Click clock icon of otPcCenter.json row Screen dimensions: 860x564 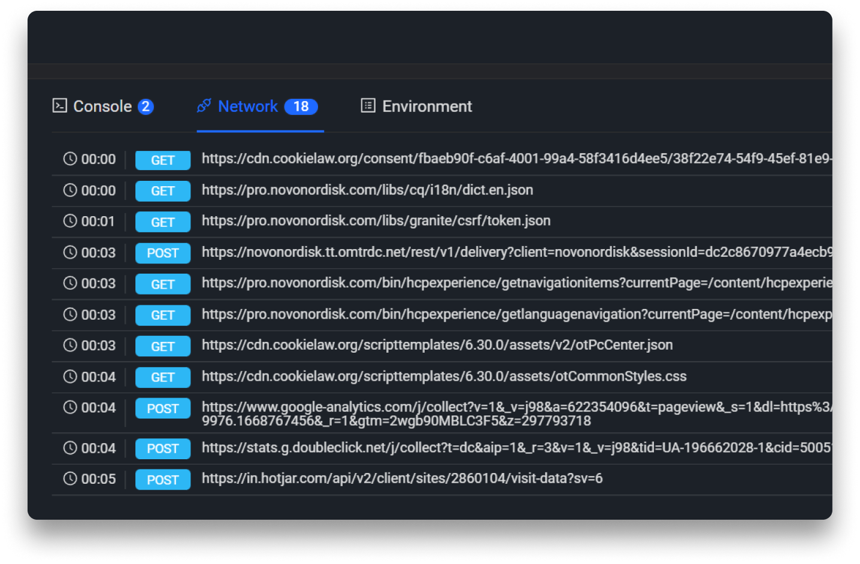[x=70, y=345]
